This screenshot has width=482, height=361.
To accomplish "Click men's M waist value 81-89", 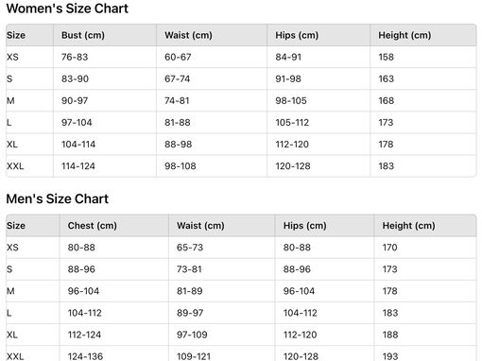I will click(189, 291).
